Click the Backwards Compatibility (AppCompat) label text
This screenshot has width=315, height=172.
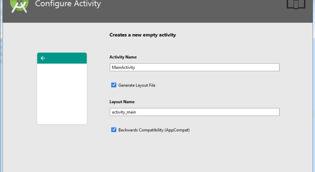coord(154,130)
